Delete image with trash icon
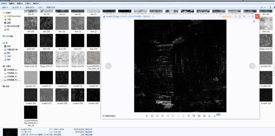This screenshot has height=136, width=275. tap(189, 116)
